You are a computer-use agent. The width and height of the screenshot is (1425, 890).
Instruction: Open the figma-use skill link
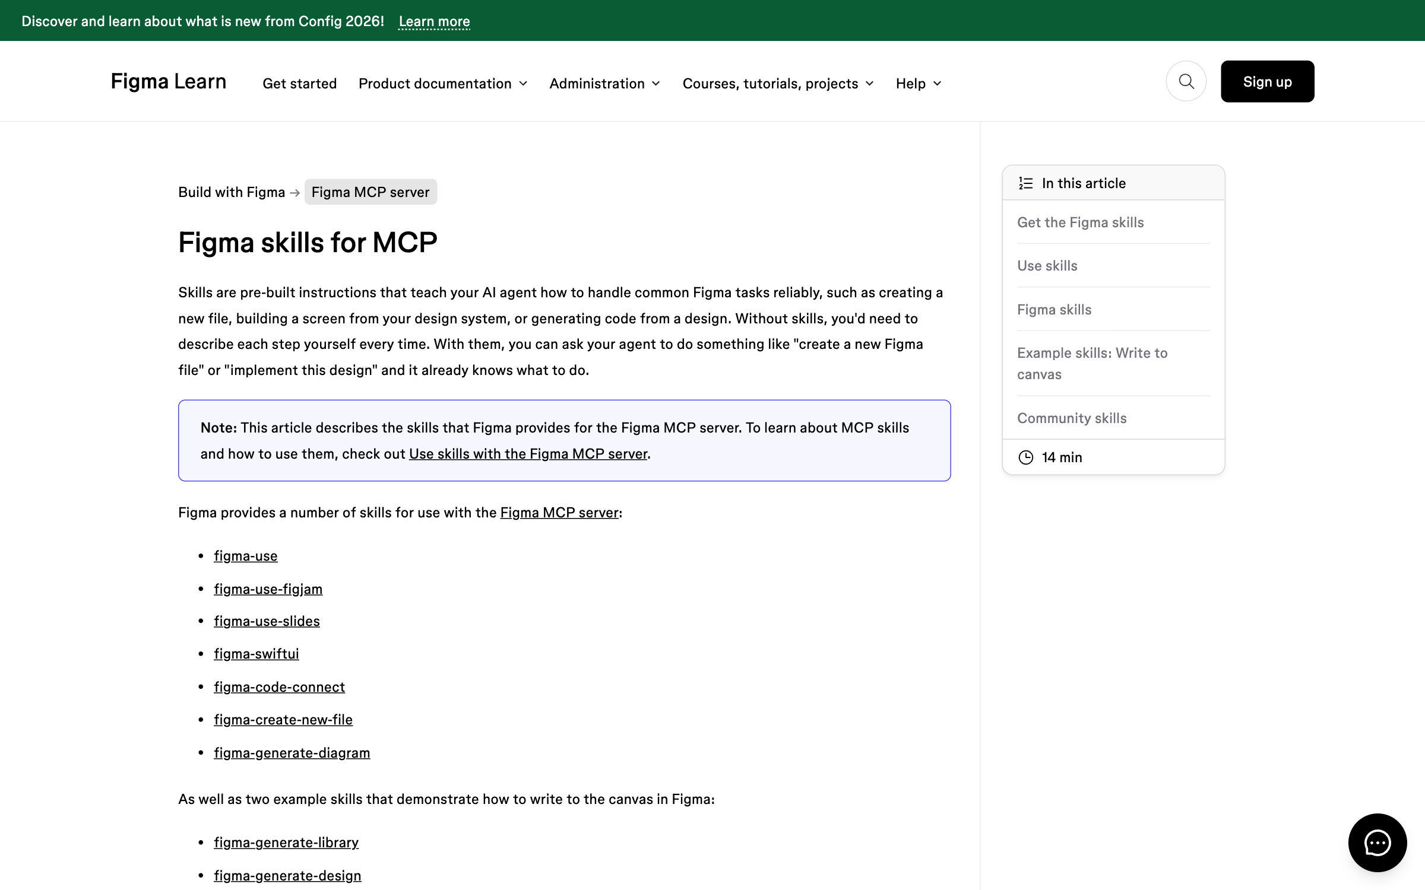pyautogui.click(x=246, y=556)
